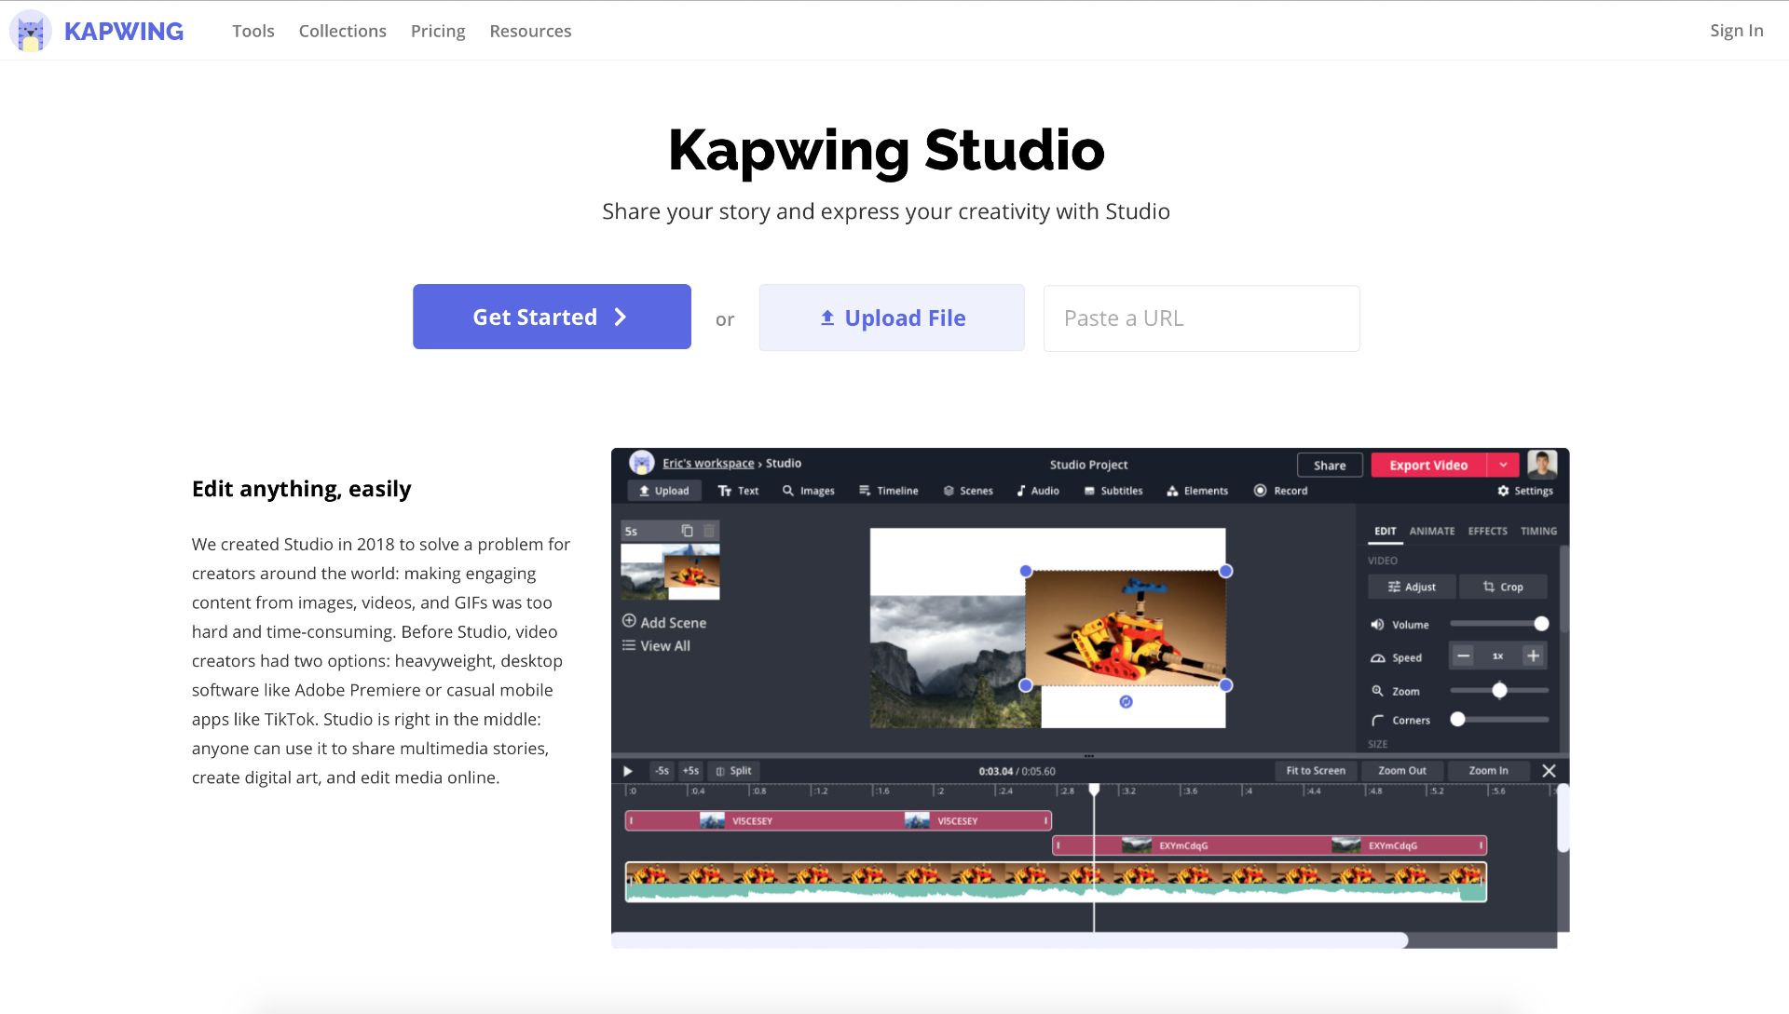The height and width of the screenshot is (1014, 1789).
Task: Increase speed with plus button
Action: click(x=1533, y=656)
